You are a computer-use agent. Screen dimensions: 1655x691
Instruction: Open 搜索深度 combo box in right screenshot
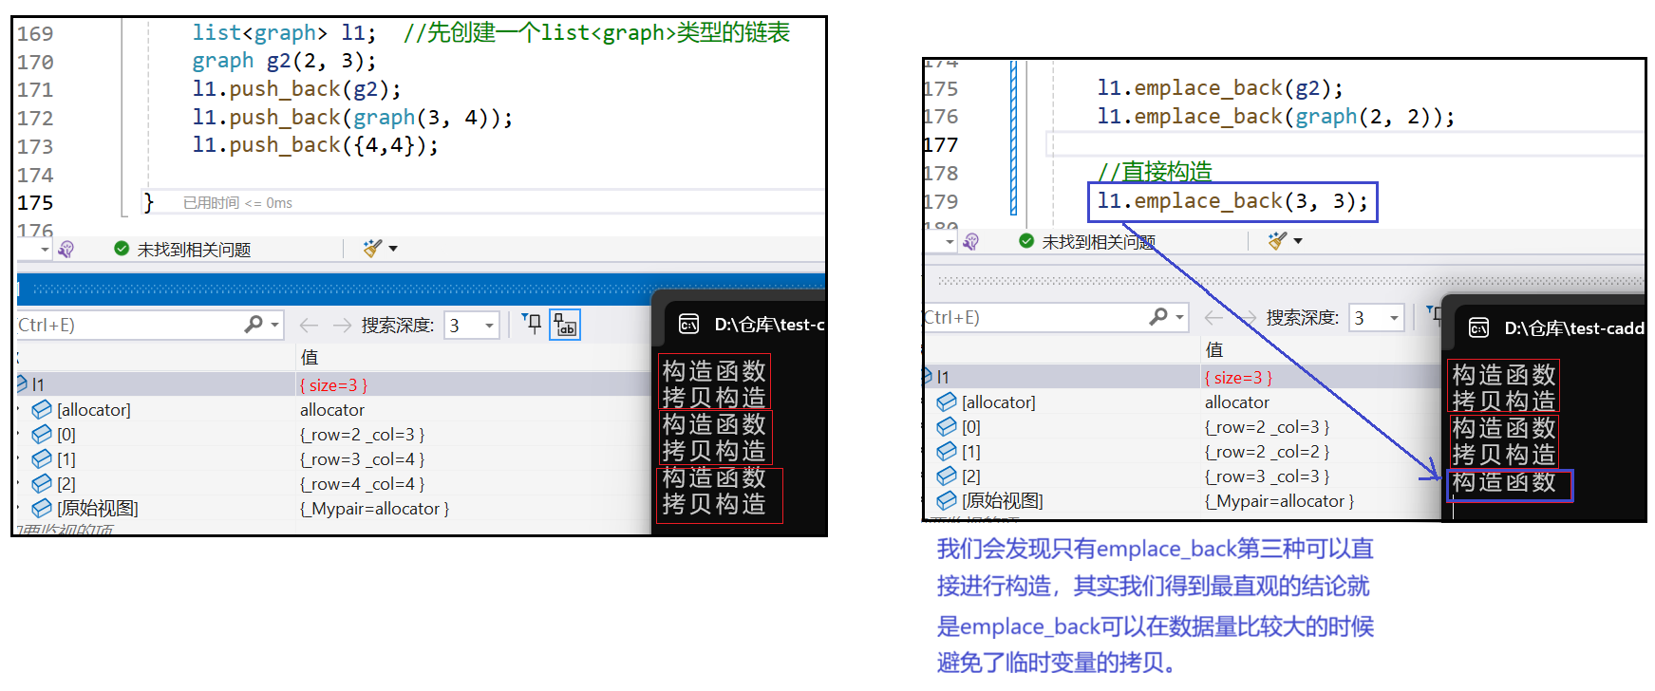1377,317
